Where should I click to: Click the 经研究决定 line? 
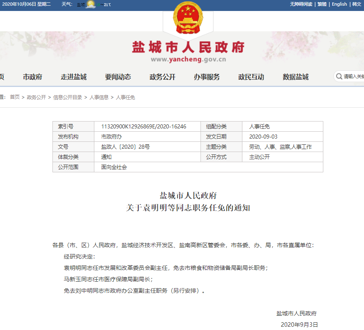pos(79,257)
